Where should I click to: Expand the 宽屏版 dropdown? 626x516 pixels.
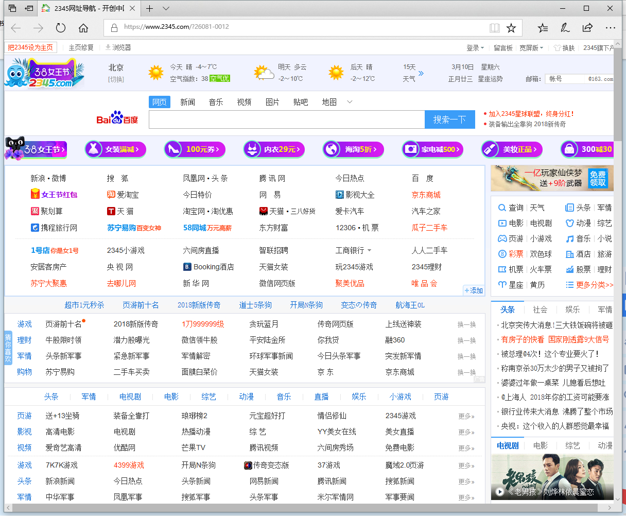(x=532, y=48)
